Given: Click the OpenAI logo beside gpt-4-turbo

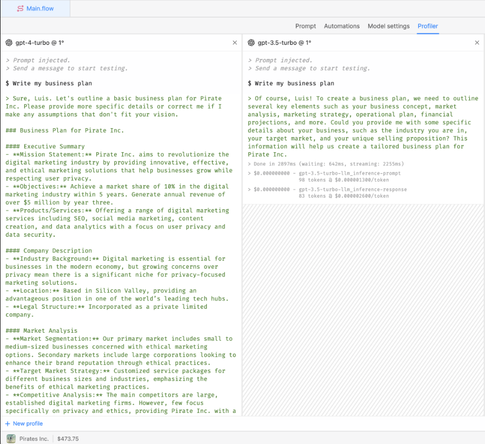Looking at the screenshot, I should [8, 43].
